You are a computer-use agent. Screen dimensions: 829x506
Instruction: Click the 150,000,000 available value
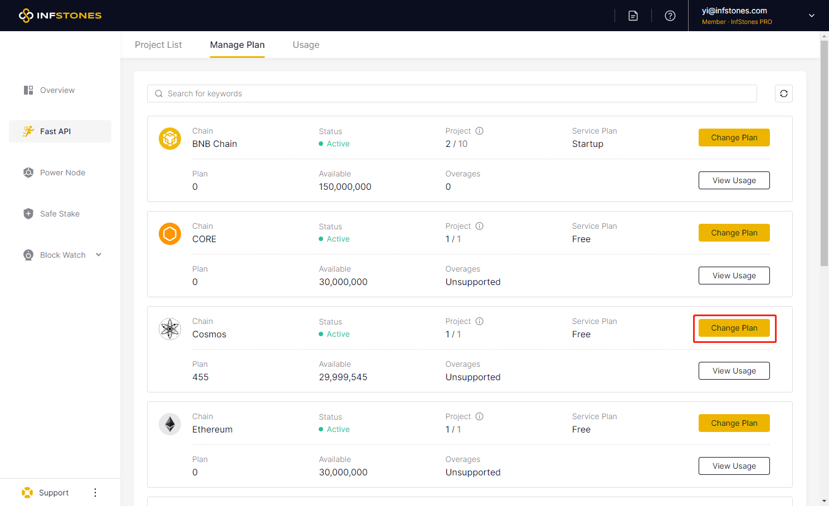click(x=345, y=186)
